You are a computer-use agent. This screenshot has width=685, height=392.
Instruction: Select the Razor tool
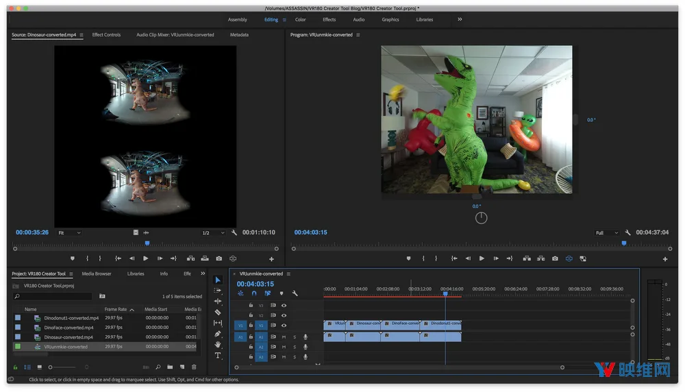218,313
